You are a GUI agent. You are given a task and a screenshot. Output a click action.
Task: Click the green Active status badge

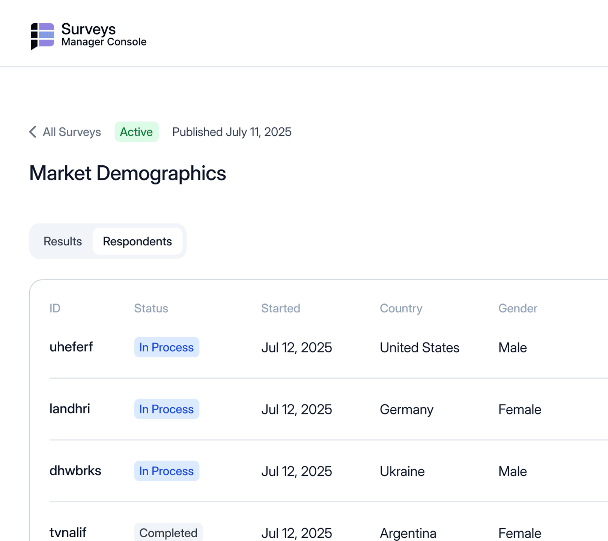[x=136, y=132]
